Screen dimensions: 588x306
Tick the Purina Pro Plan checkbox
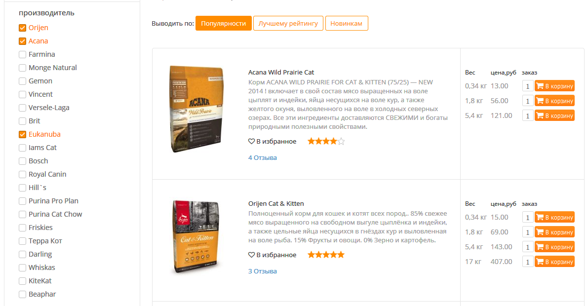point(23,201)
